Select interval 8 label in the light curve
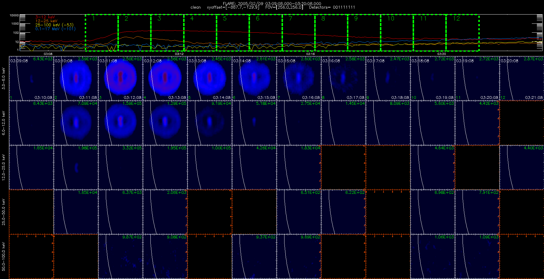This screenshot has width=544, height=279. [323, 19]
